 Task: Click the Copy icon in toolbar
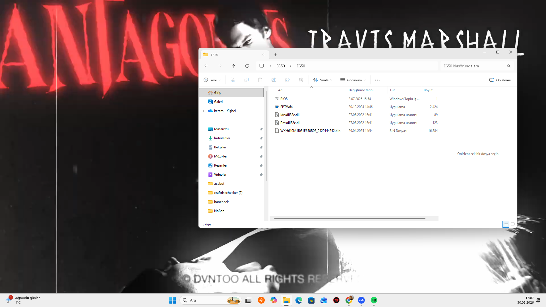247,80
